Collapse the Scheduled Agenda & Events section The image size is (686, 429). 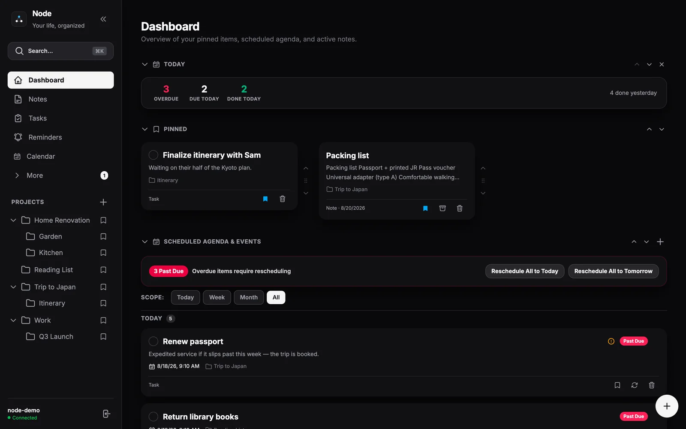click(144, 242)
